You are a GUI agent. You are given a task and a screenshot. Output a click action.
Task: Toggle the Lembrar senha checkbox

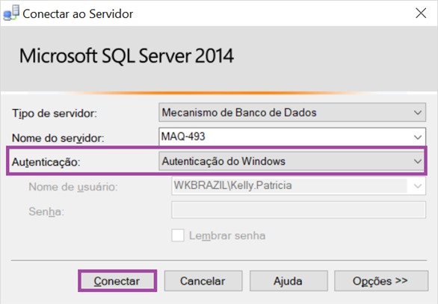point(178,235)
